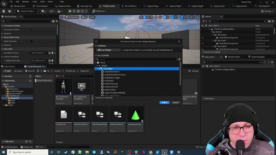Screen dimensions: 276x155
Task: Open the Content Drawer browse icon in toolbar
Action: point(10,11)
